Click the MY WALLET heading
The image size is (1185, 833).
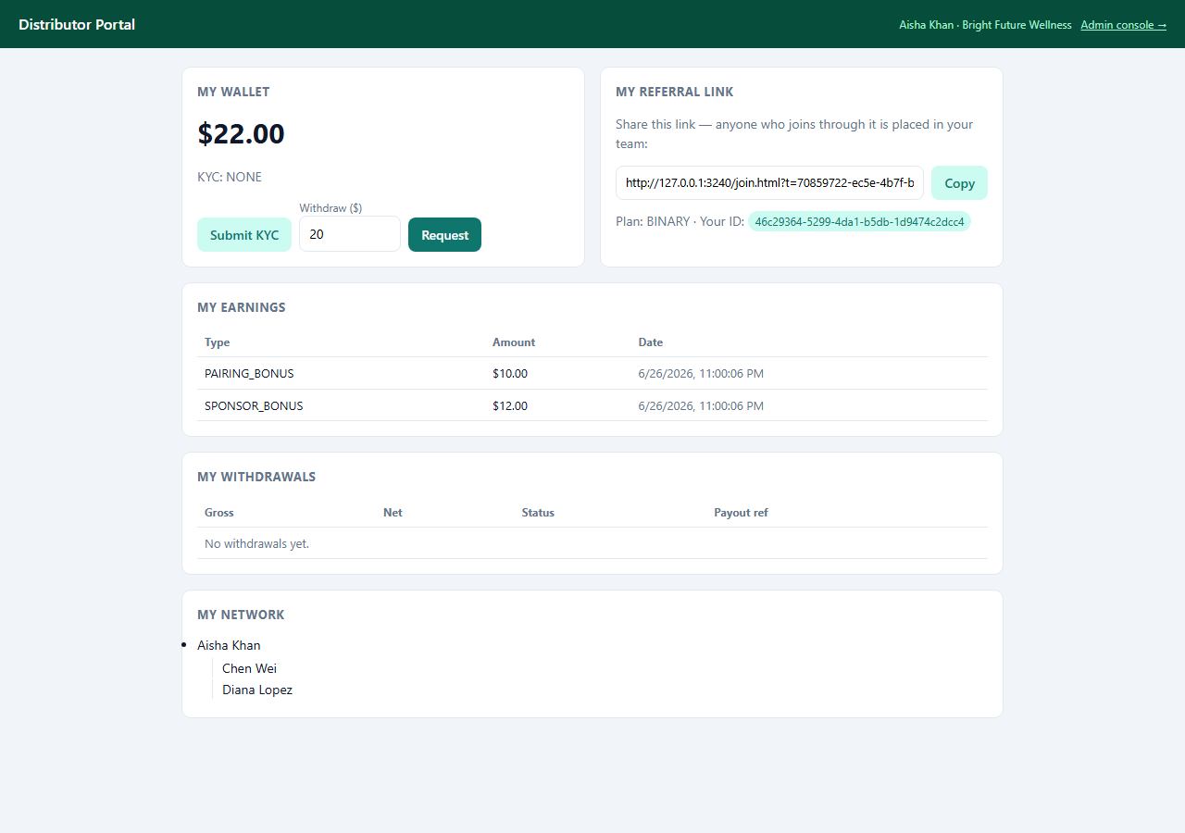pos(233,92)
